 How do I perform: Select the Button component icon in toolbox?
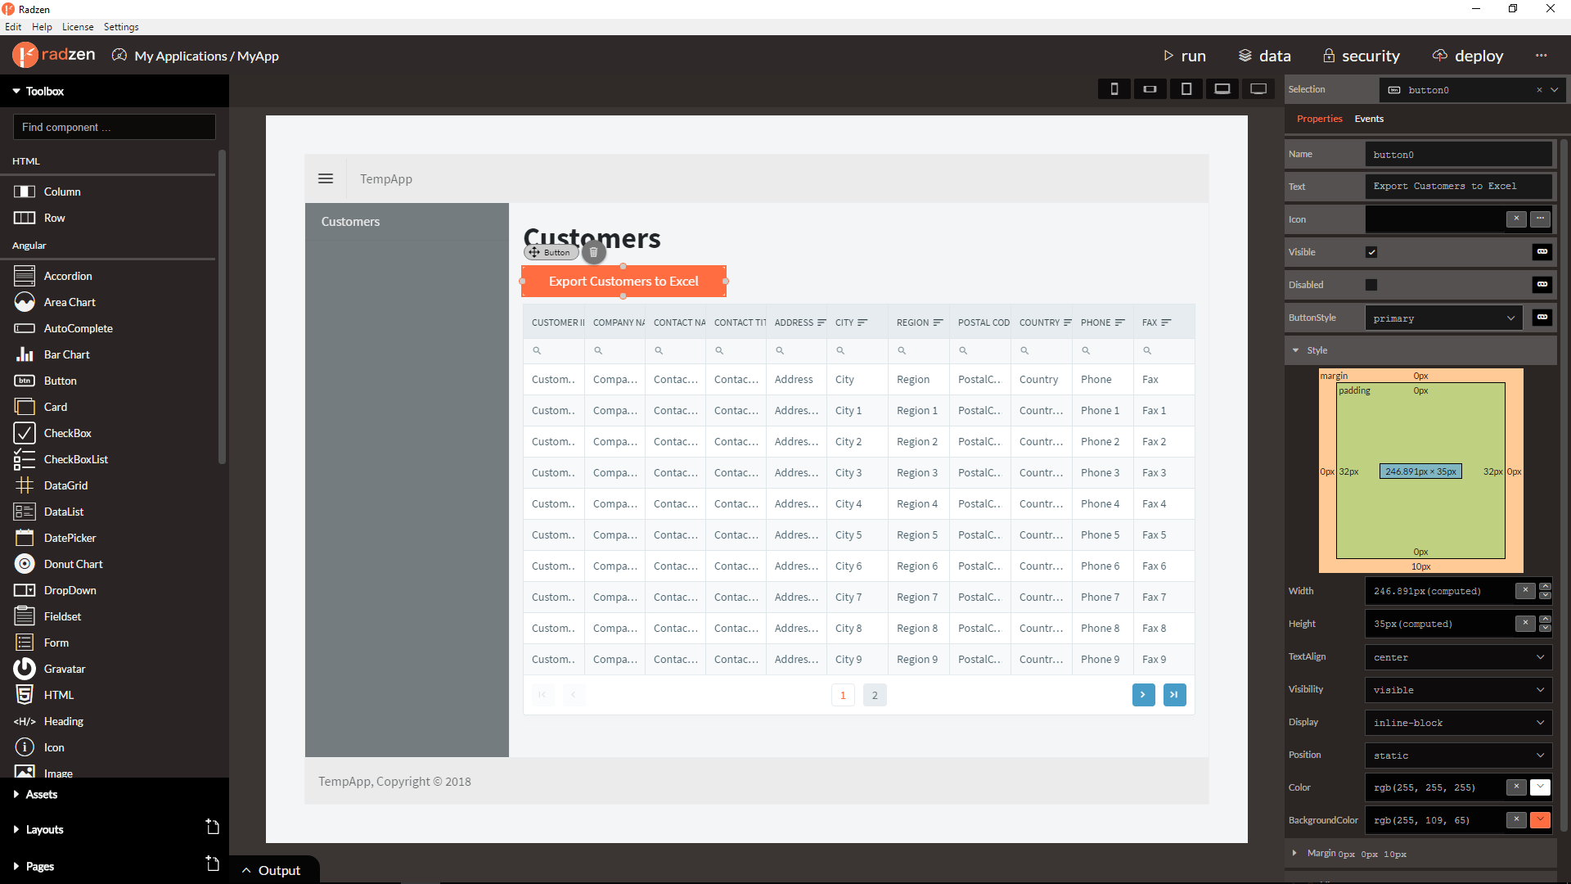25,381
